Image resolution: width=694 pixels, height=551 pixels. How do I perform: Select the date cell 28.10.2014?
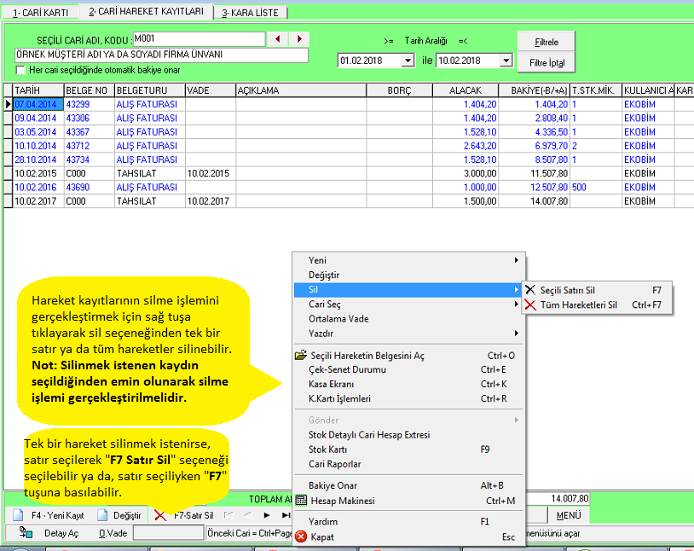(x=38, y=159)
